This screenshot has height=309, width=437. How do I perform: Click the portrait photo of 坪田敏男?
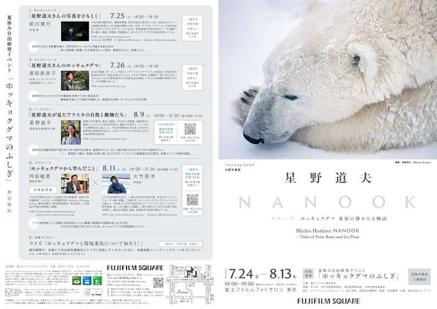75,184
